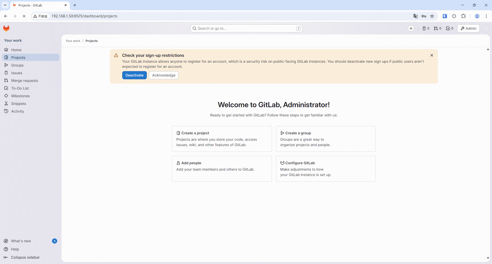The image size is (492, 264).
Task: Open Milestones in the sidebar
Action: pos(31,96)
